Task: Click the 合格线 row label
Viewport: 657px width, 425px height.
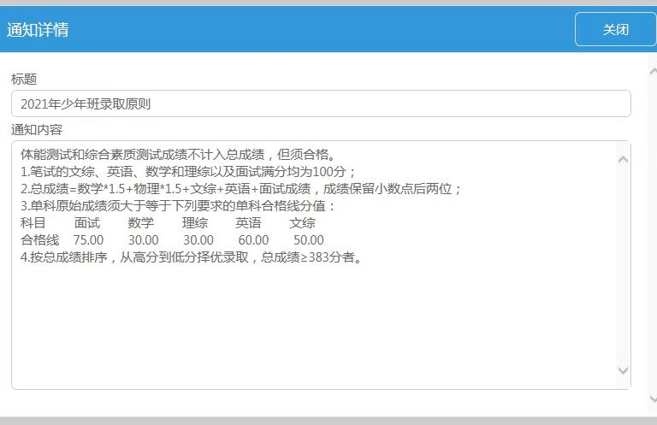Action: (x=40, y=240)
